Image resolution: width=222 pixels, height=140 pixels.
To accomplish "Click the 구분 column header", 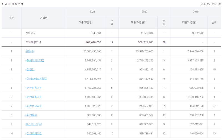I will (x=11, y=18).
